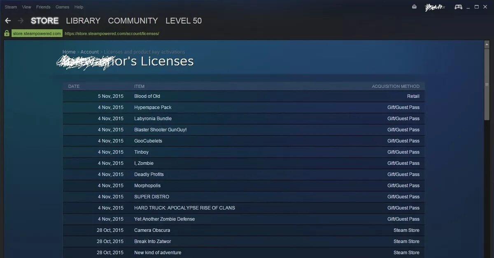
Task: Open the Friends menu
Action: [x=43, y=7]
